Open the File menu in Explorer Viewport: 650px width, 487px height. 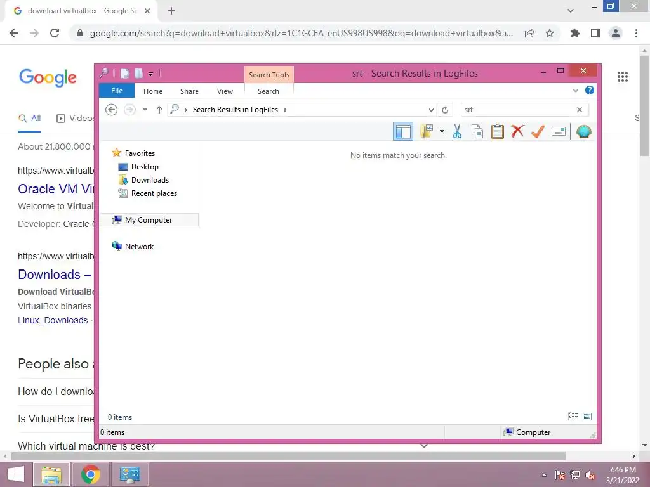pyautogui.click(x=117, y=91)
